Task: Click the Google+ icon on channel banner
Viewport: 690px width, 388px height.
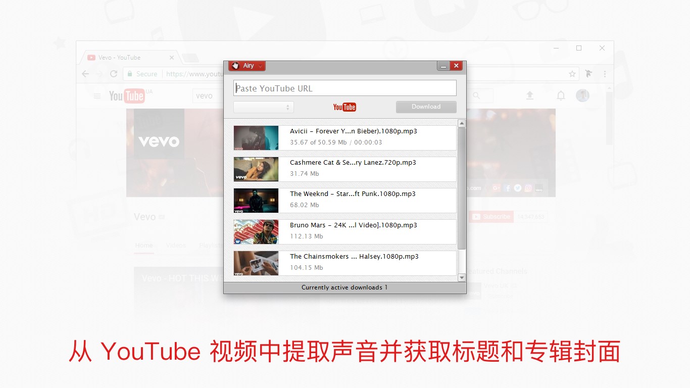Action: tap(496, 188)
